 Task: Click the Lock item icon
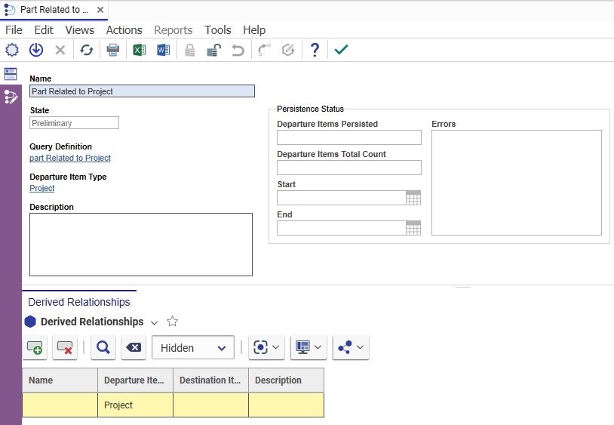(x=190, y=50)
